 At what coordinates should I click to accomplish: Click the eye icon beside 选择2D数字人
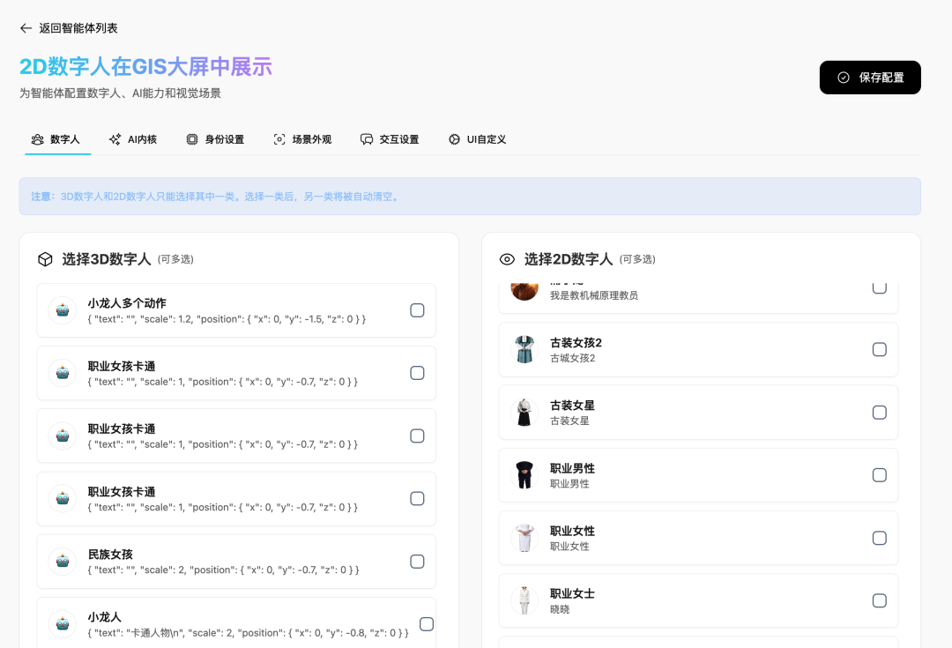coord(507,259)
